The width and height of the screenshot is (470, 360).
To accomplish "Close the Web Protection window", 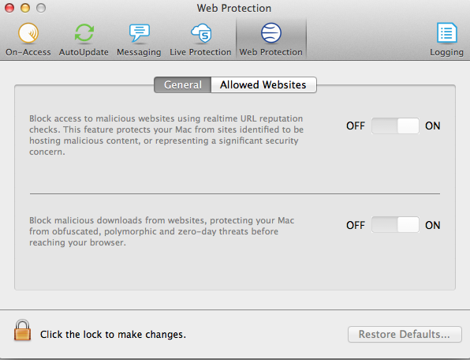I will tap(9, 8).
